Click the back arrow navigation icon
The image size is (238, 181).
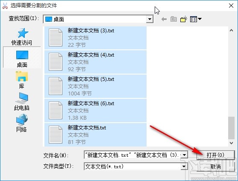click(164, 19)
